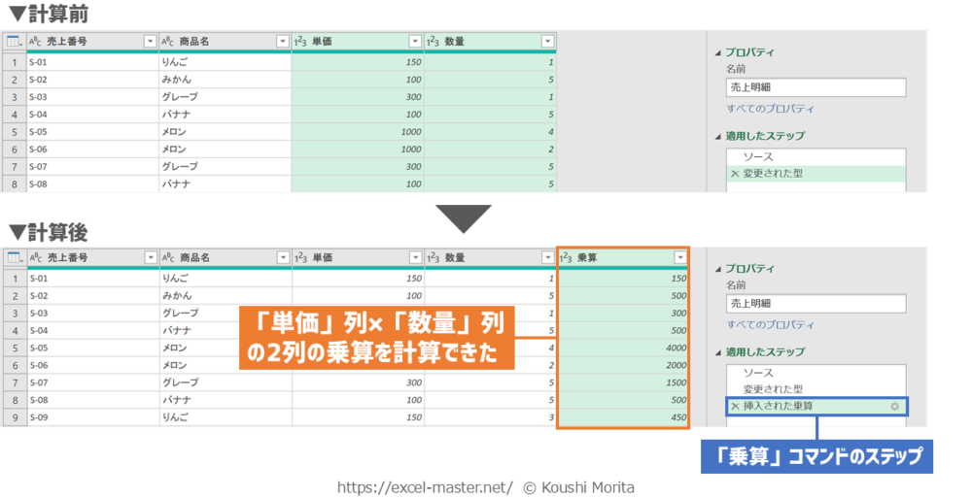Collapse 適用したステップ section in 計算前 panel
Viewport: 972px width, 498px height.
tap(718, 136)
